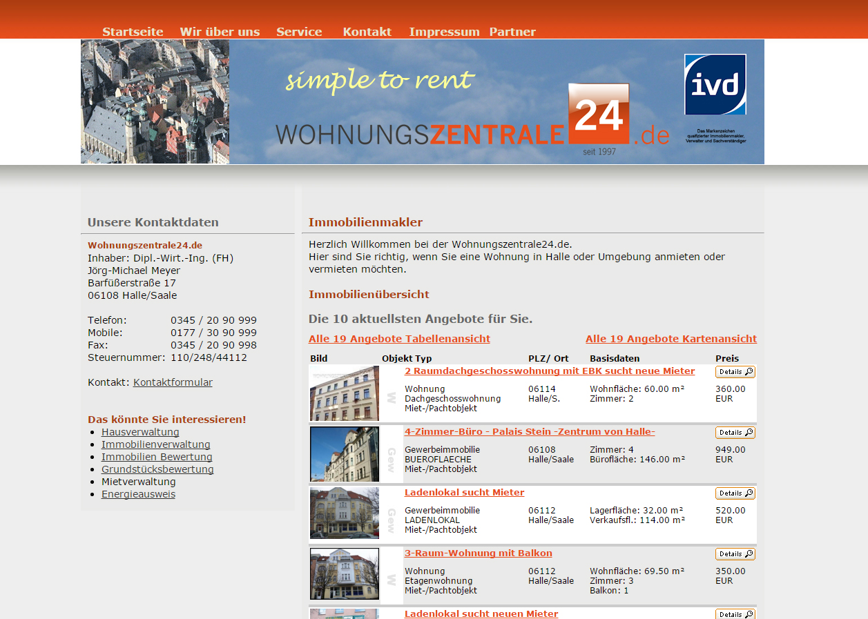Open Ladenlokal sucht neuen Mieter listing title
Viewport: 868px width, 619px height.
481,613
